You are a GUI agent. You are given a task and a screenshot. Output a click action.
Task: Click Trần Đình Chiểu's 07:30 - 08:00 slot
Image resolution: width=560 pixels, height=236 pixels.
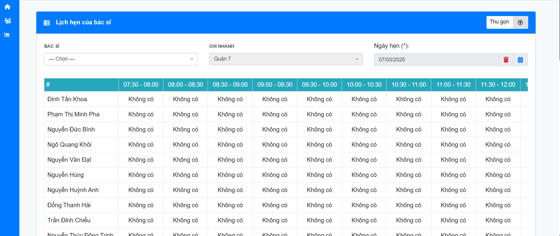(x=141, y=220)
